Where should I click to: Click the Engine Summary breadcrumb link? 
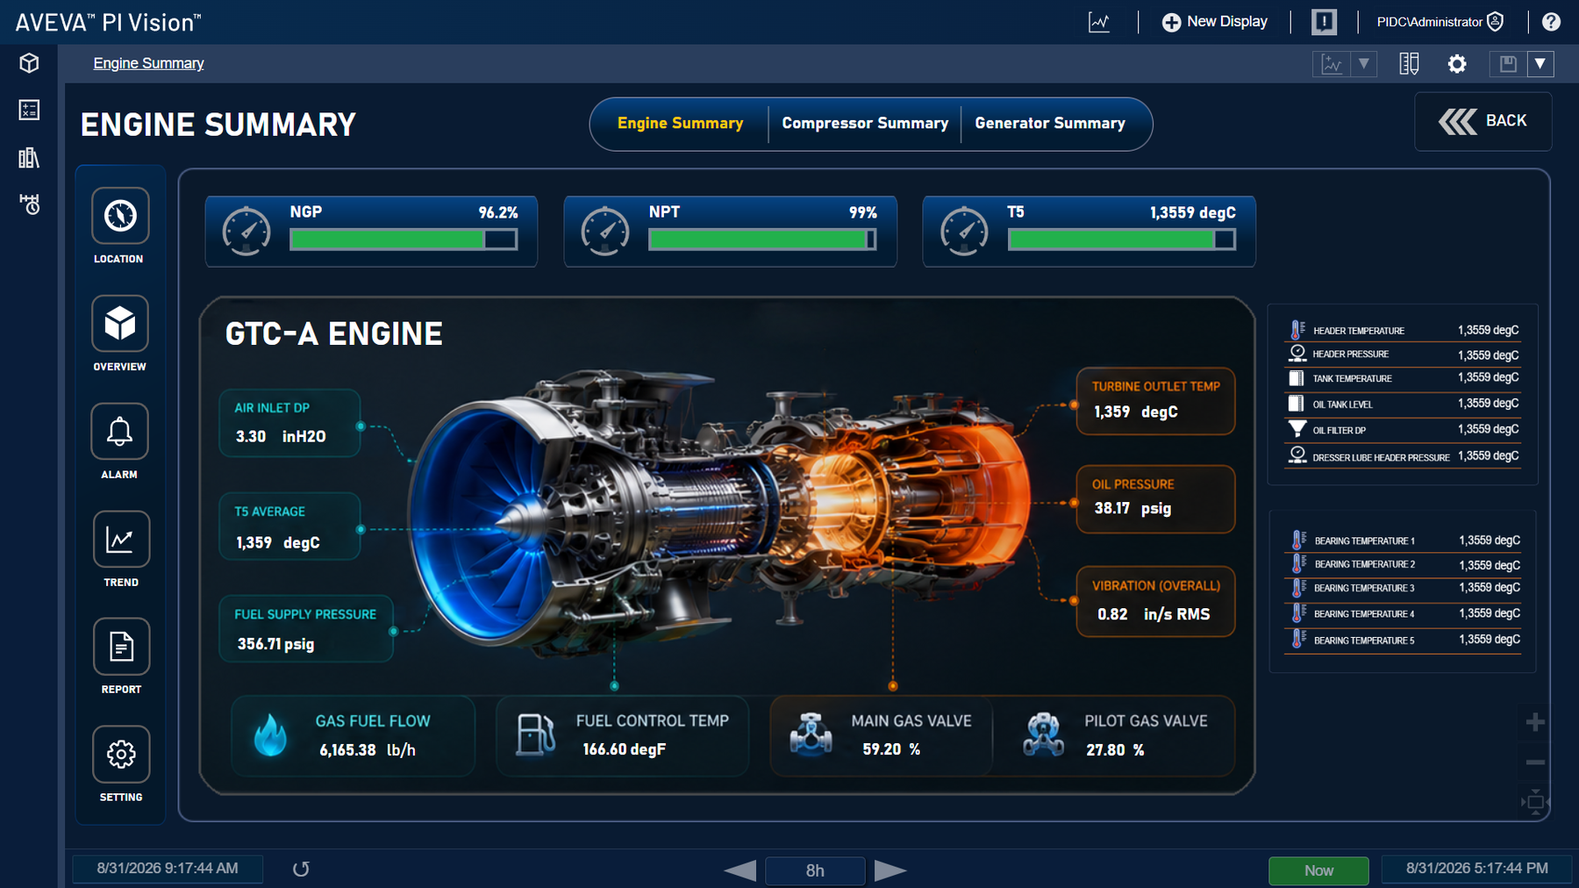tap(148, 63)
